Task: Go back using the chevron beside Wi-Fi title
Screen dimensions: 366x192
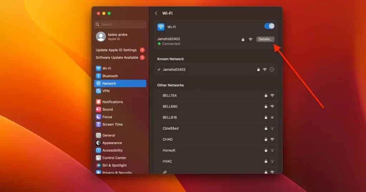Action: 156,13
